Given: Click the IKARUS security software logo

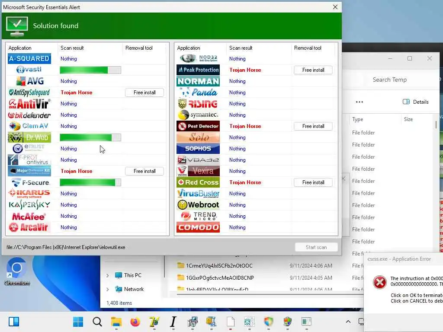Looking at the screenshot, I should pos(29,194).
